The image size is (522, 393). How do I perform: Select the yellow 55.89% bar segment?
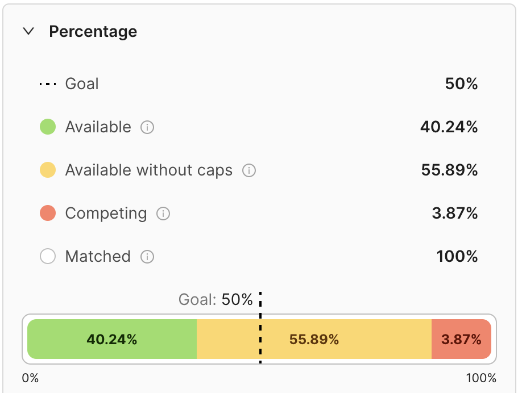[x=314, y=340]
